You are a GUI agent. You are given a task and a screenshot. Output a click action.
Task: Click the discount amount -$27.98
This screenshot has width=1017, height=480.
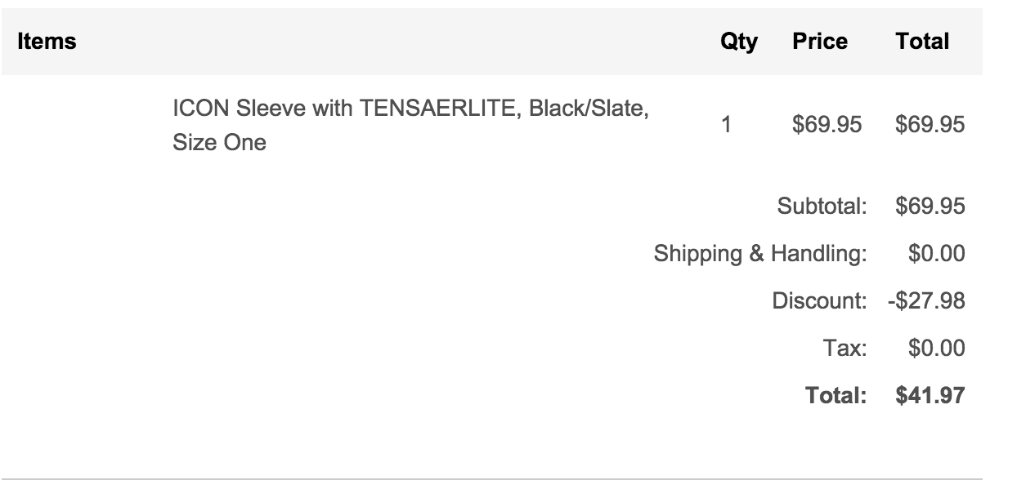tap(926, 302)
